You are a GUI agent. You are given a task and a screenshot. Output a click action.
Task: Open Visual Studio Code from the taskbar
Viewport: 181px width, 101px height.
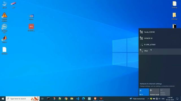pos(78,99)
